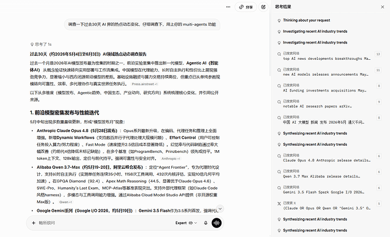
Task: Open 'new AI models releases announcements' search entry
Action: pos(326,72)
